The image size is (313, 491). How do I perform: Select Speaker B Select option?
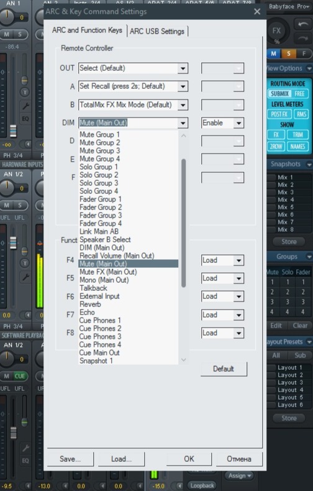click(129, 240)
